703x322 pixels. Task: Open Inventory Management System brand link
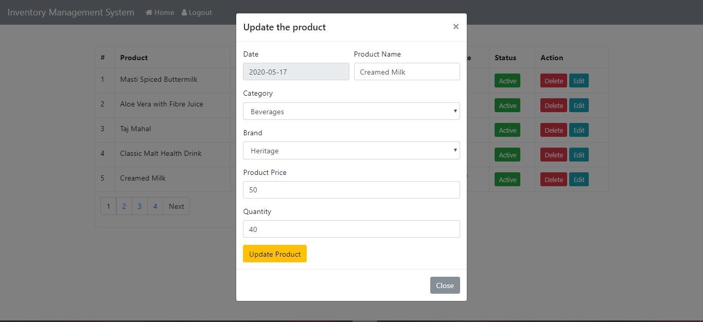pos(71,12)
